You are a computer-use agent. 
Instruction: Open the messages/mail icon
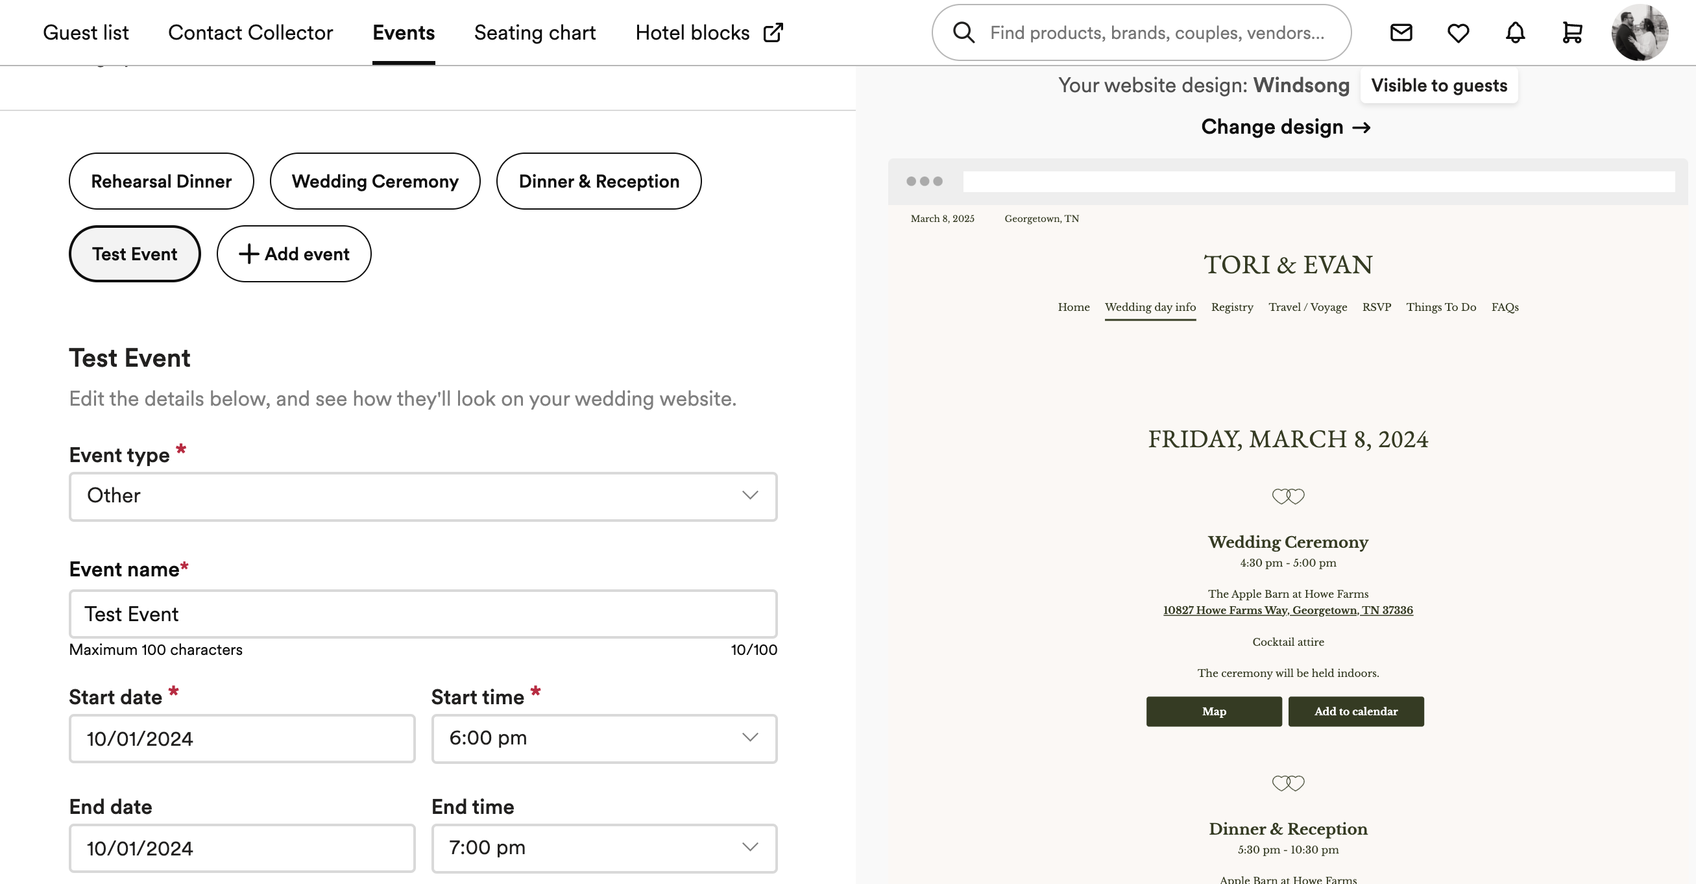click(x=1402, y=32)
